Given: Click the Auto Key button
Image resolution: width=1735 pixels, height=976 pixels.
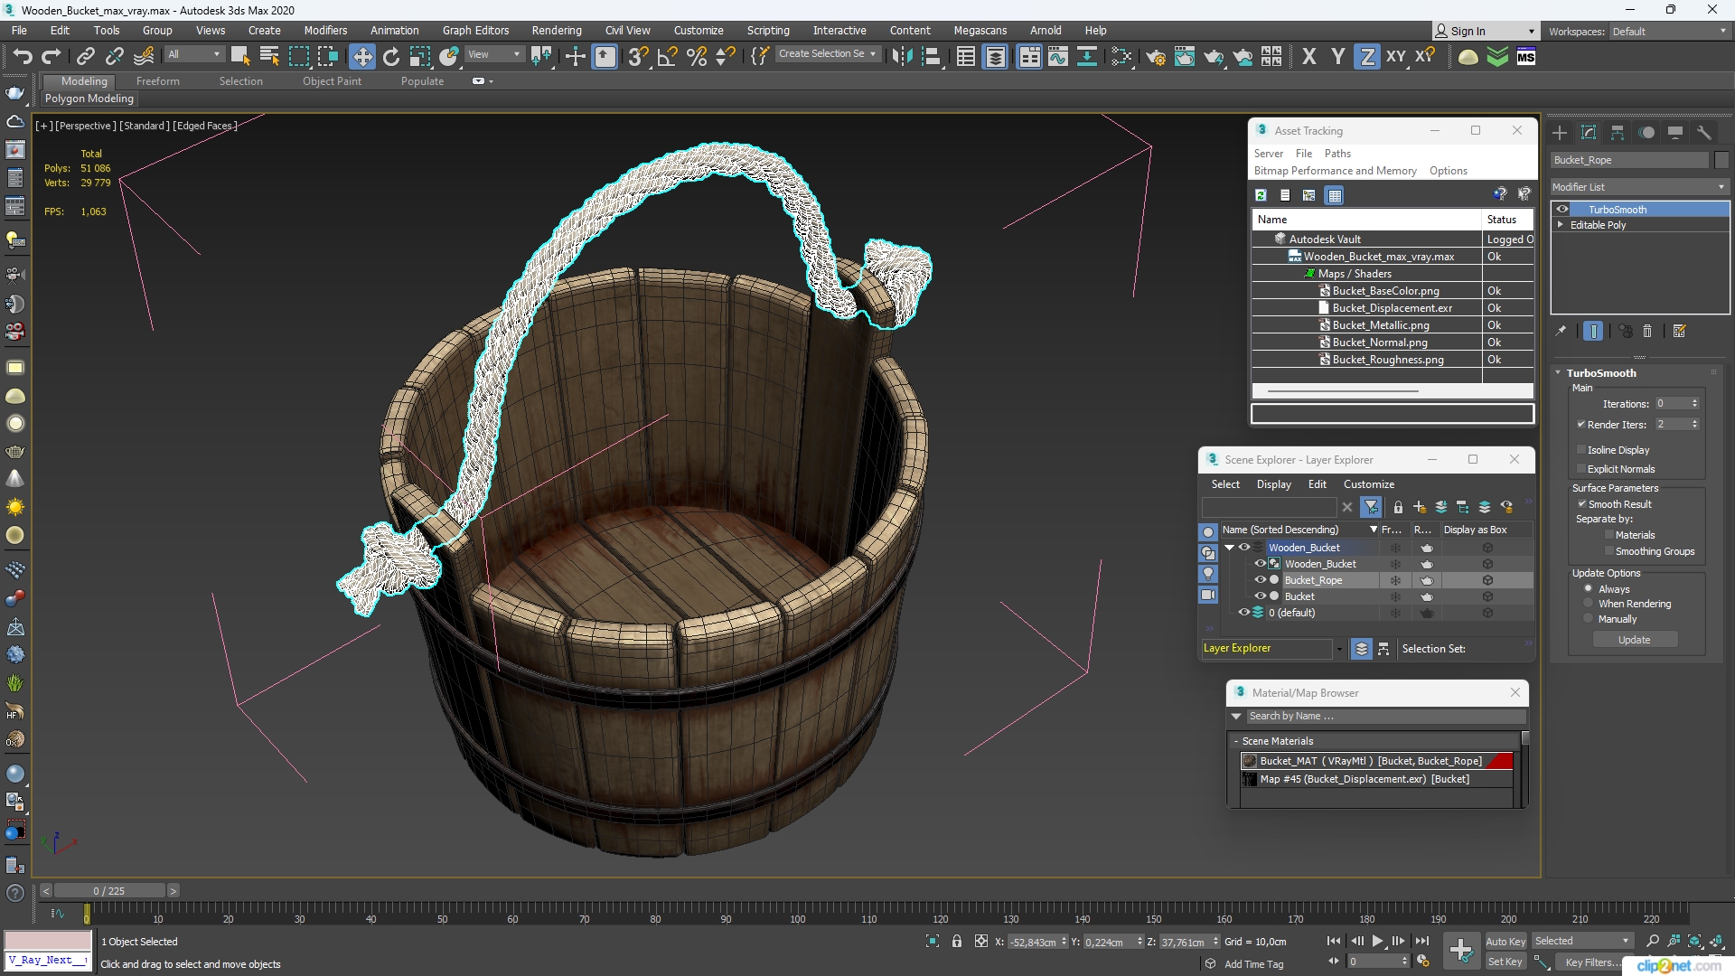Looking at the screenshot, I should tap(1505, 942).
